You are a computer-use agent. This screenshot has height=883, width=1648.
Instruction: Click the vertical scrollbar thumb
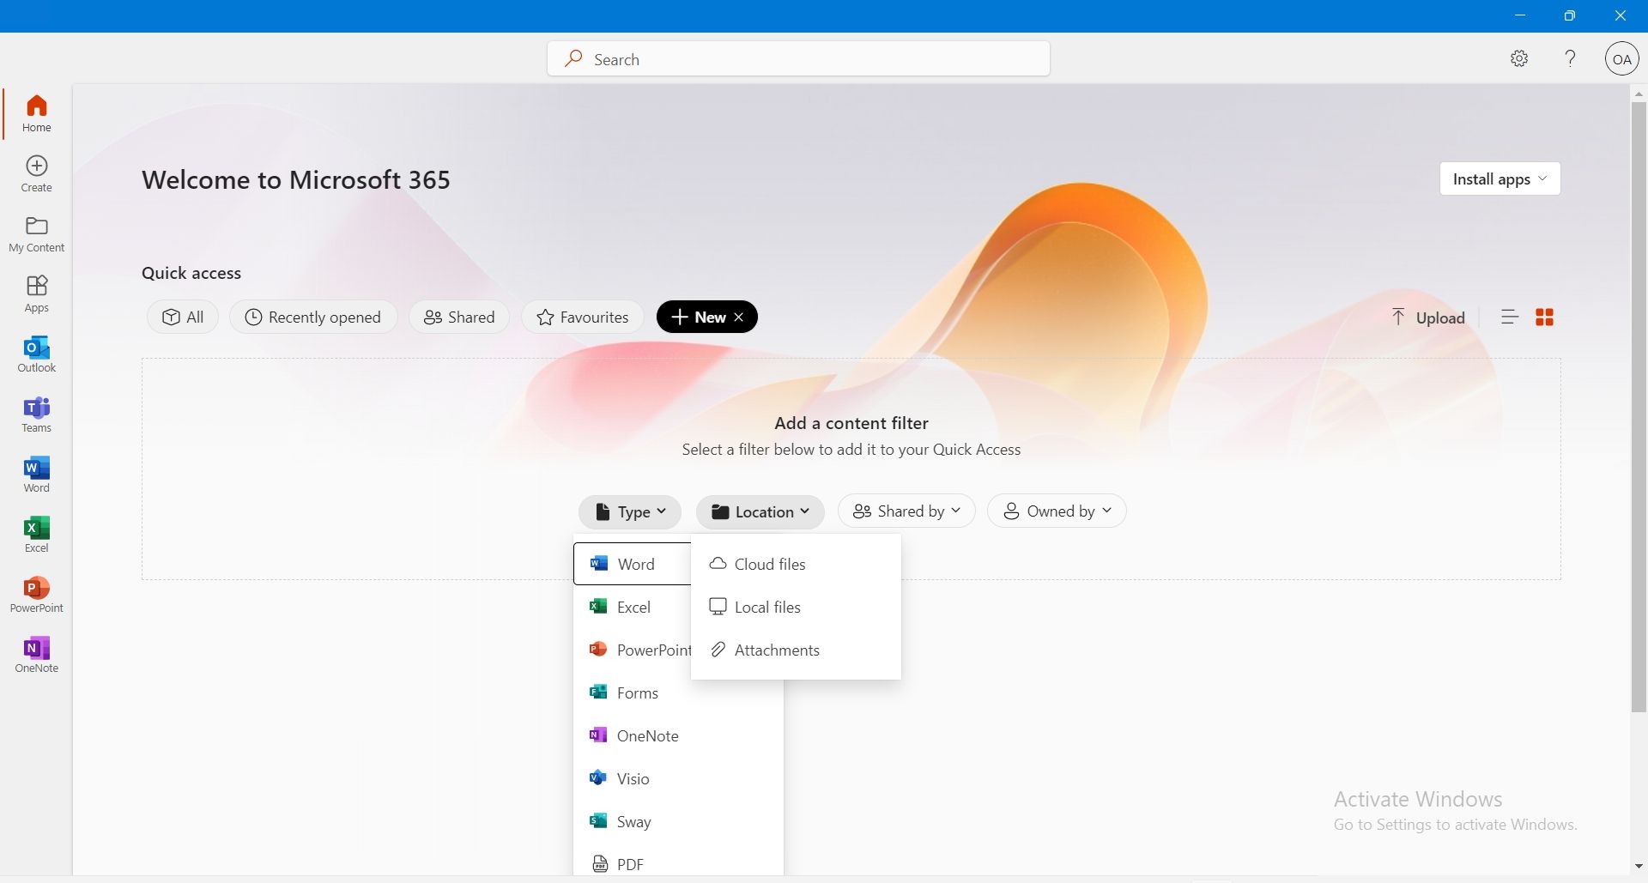(x=1639, y=407)
